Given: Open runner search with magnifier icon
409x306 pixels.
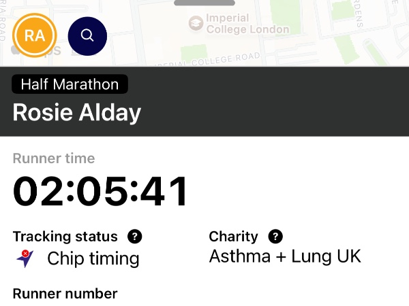Looking at the screenshot, I should click(87, 35).
